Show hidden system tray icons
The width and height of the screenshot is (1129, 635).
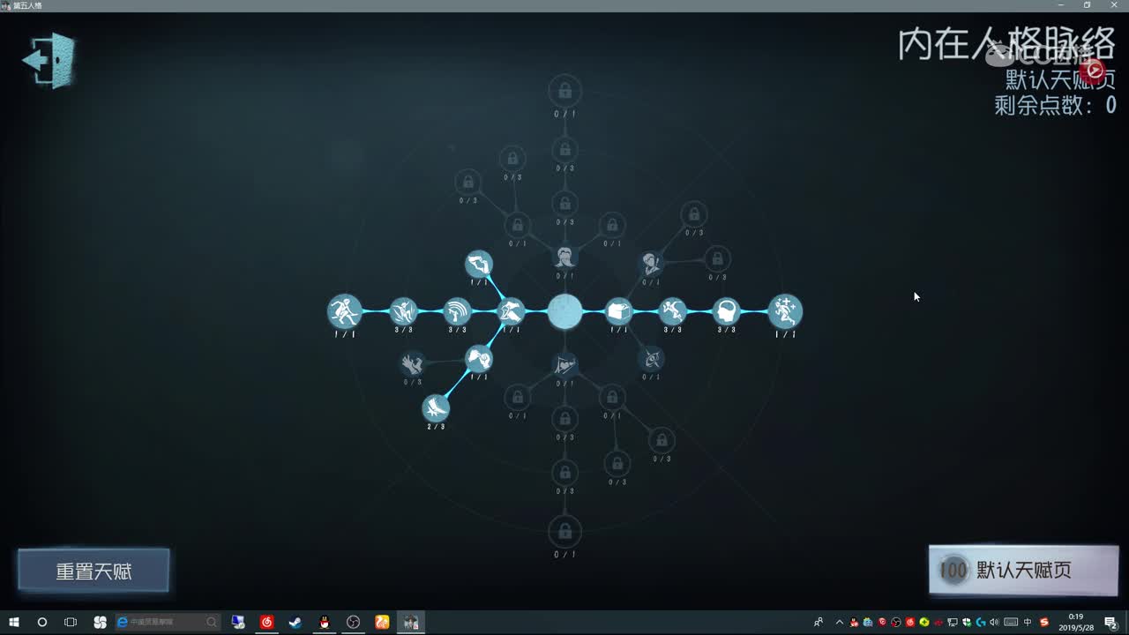pyautogui.click(x=839, y=623)
